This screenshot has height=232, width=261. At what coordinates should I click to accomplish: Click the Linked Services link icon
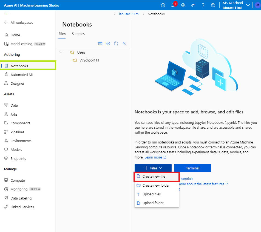6,207
